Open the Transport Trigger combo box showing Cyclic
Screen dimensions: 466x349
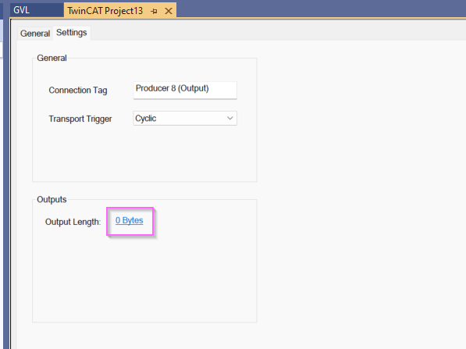[185, 119]
